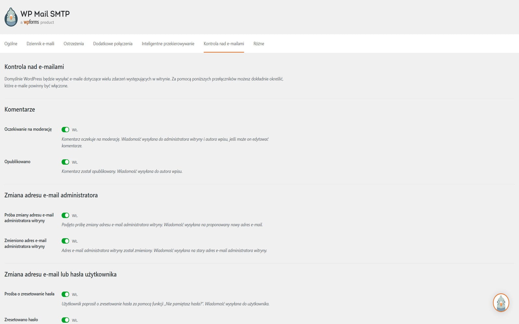Click the Opublikowano setting label
This screenshot has height=324, width=519.
(x=18, y=162)
